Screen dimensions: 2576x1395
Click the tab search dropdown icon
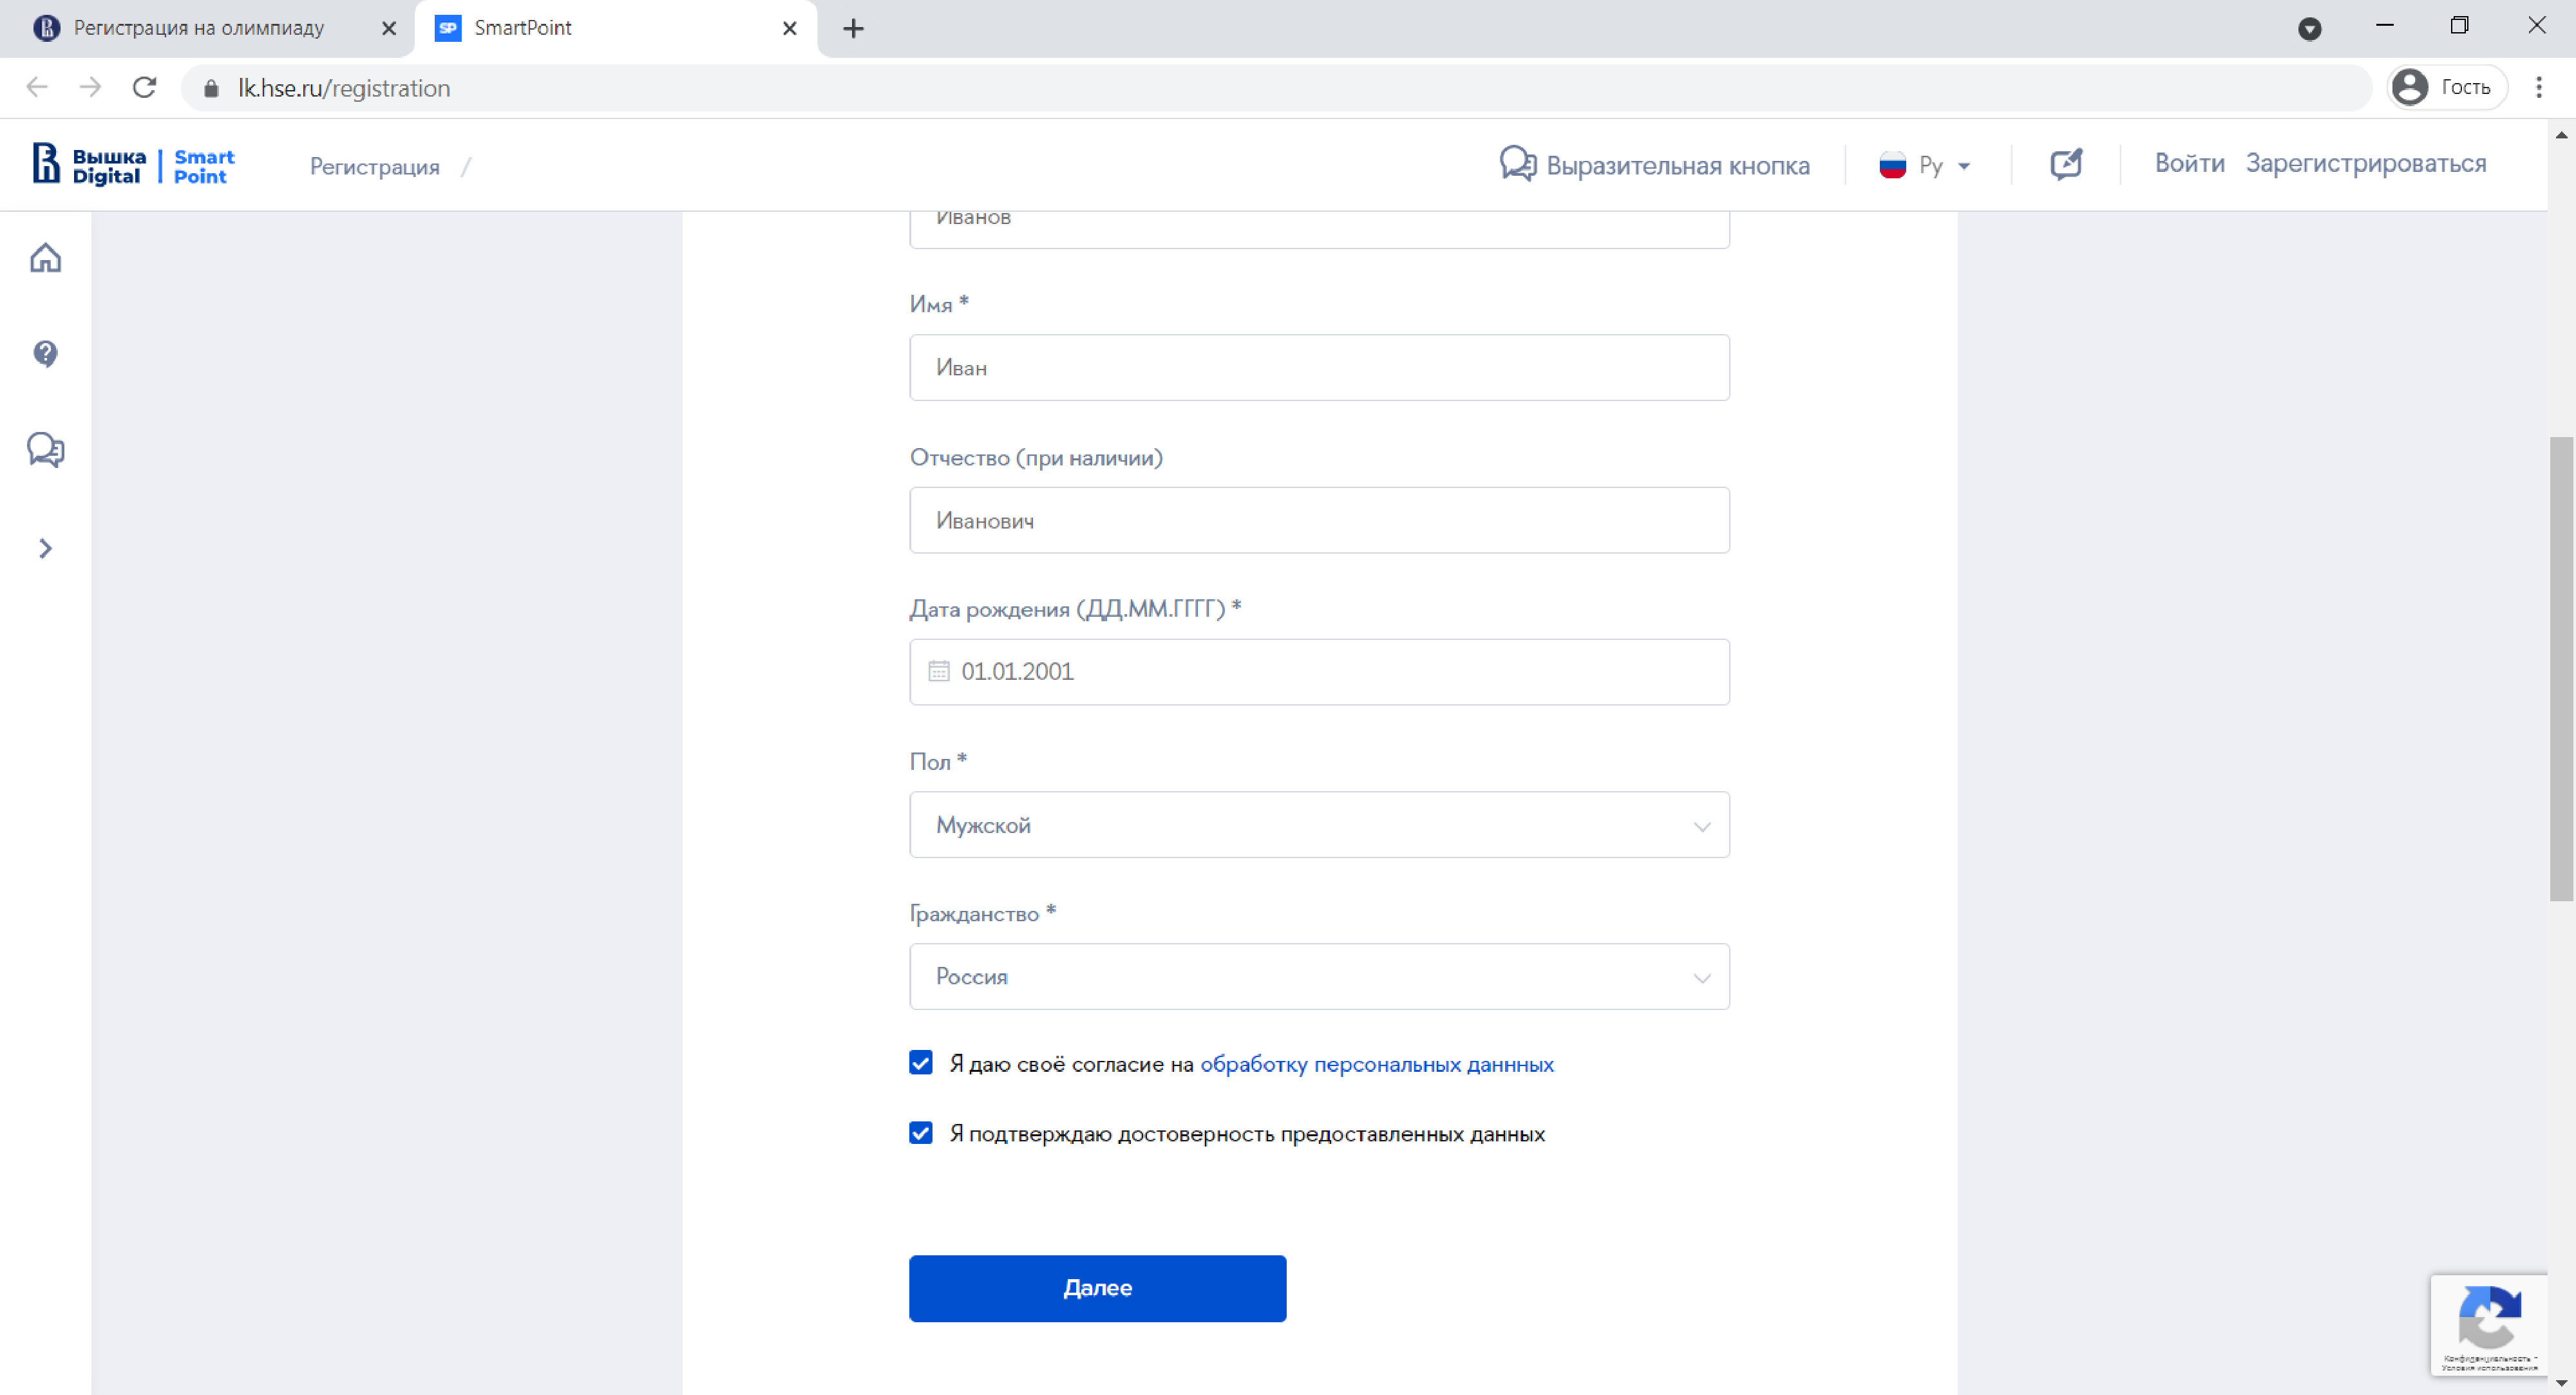[x=2309, y=29]
